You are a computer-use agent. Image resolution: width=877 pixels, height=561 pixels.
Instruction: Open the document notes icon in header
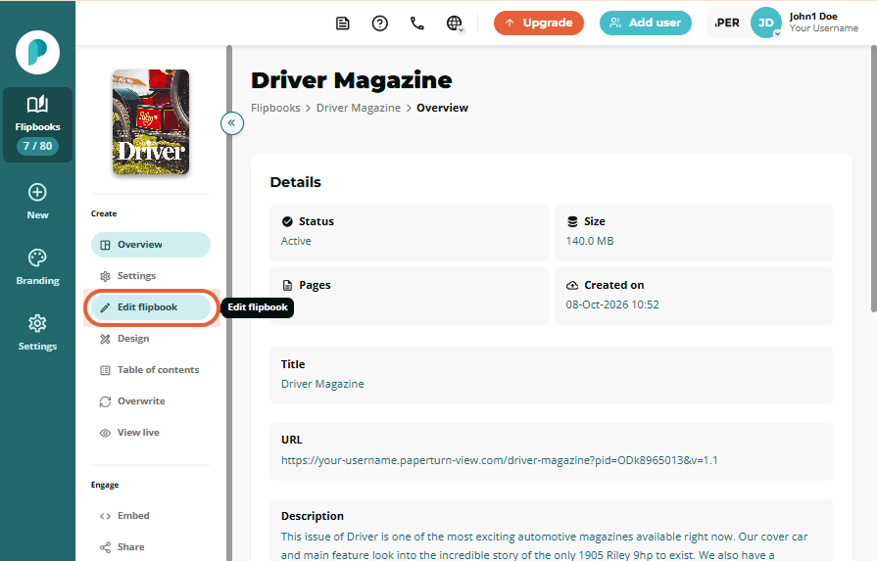(x=343, y=23)
